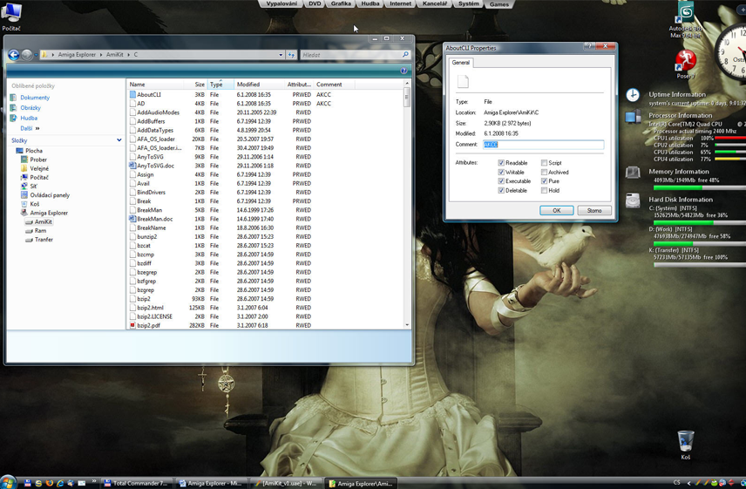Click the CPU1 utilization bar
Viewport: 746px width, 489px height.
pyautogui.click(x=730, y=139)
